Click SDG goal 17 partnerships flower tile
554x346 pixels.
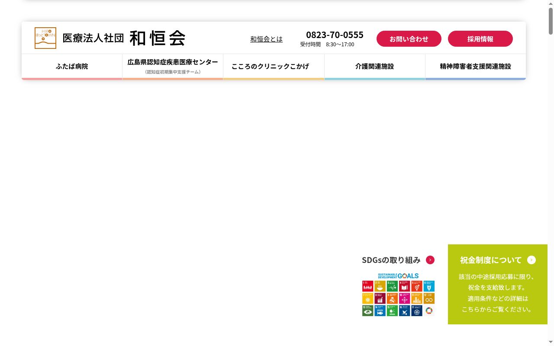[417, 311]
